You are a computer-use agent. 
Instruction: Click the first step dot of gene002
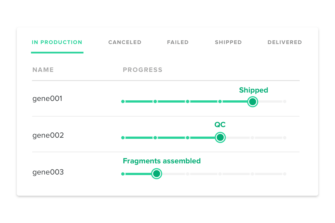tap(123, 138)
